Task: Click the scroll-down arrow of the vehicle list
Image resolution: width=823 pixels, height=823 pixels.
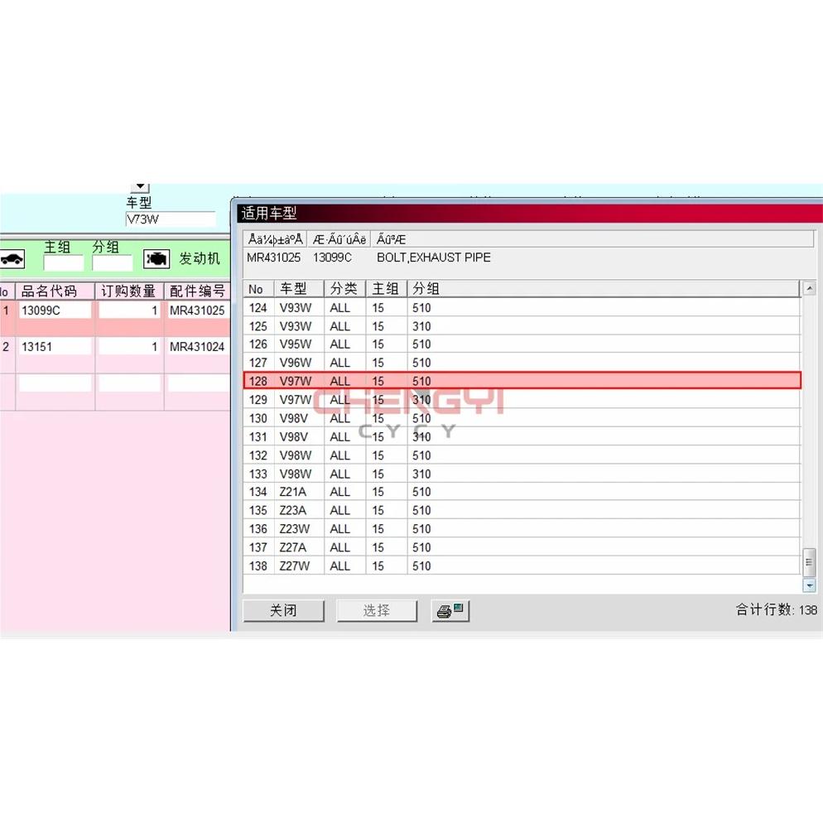Action: [x=810, y=585]
